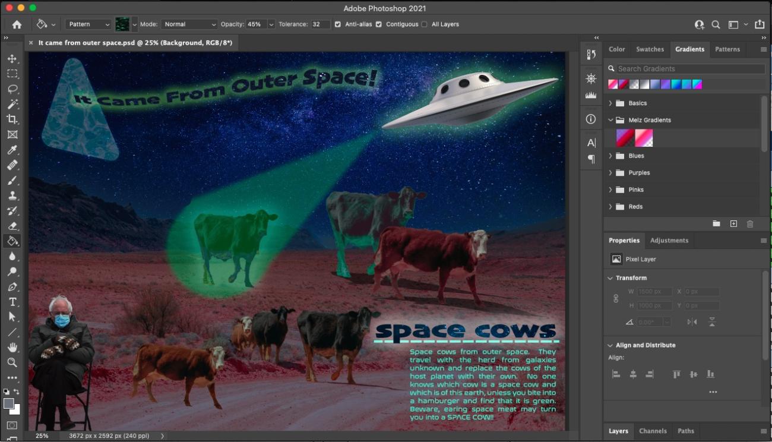Expand the Pinks gradient folder

point(610,190)
